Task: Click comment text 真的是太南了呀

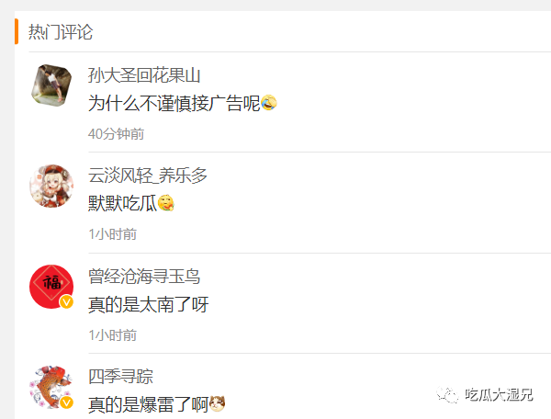Action: (x=148, y=304)
